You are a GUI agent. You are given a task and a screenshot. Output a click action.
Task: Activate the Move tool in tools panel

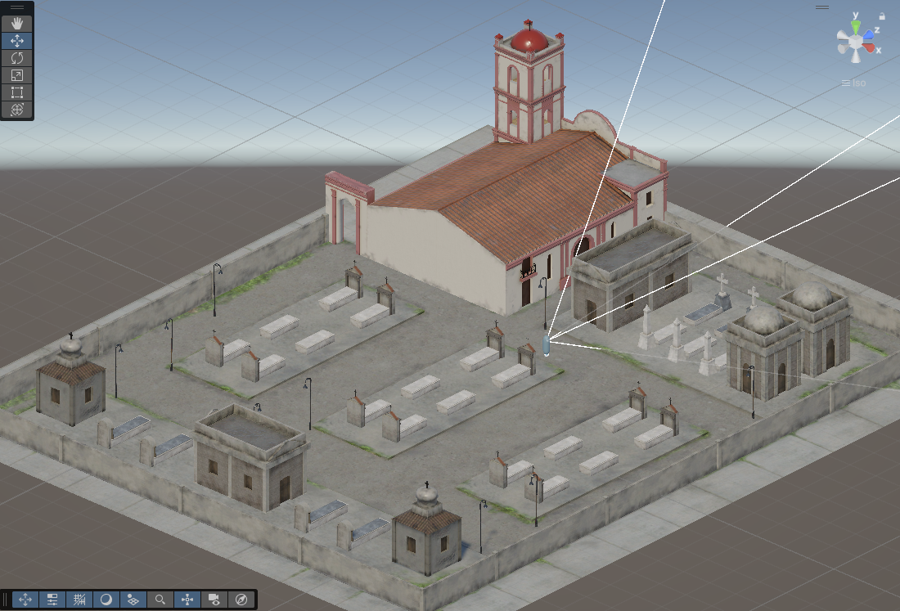click(x=17, y=41)
